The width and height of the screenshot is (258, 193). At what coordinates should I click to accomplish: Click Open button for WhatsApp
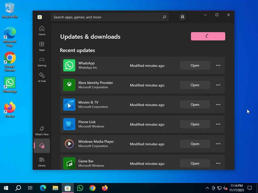click(195, 65)
